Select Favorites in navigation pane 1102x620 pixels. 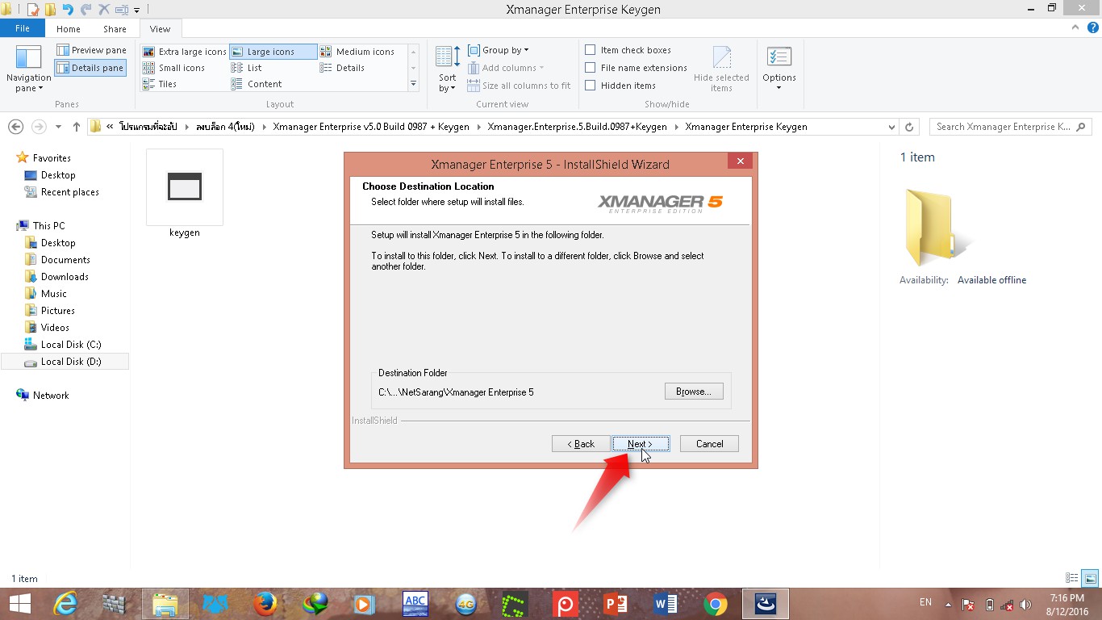point(52,158)
